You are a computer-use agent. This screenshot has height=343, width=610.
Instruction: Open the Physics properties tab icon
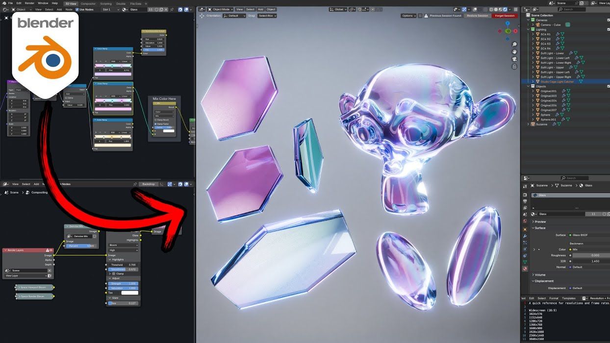click(525, 249)
